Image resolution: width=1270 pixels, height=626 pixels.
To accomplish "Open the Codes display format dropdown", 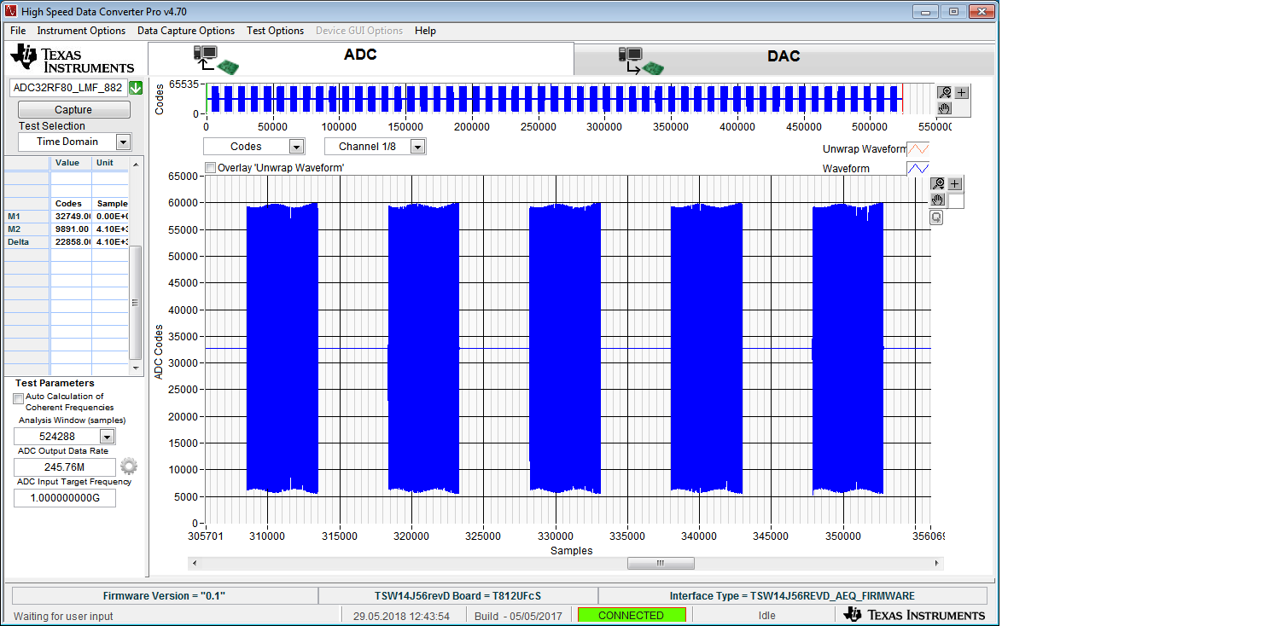I will pos(296,147).
